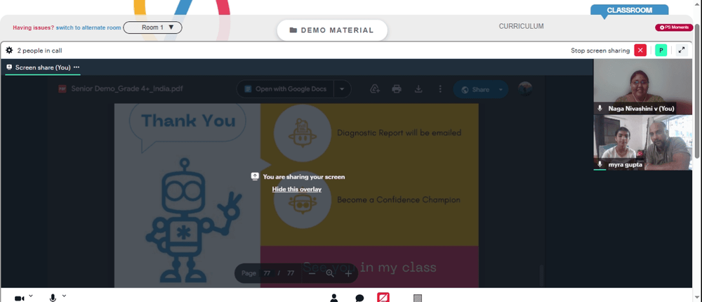Click the Demo Material button

pyautogui.click(x=331, y=30)
